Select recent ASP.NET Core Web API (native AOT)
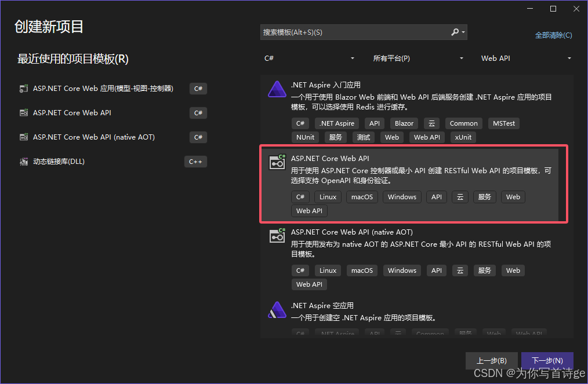The width and height of the screenshot is (588, 384). pyautogui.click(x=94, y=137)
